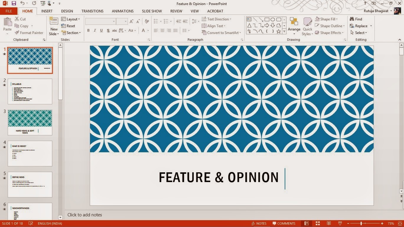The height and width of the screenshot is (227, 404).
Task: Select the oval shape in shapes gallery
Action: coord(273,20)
